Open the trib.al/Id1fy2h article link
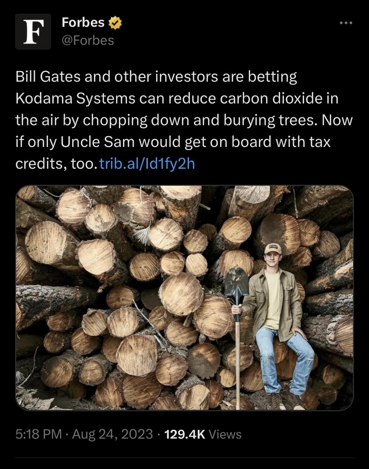 pos(147,164)
